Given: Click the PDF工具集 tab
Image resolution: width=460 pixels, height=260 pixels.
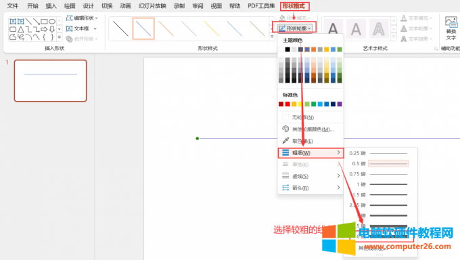Looking at the screenshot, I should pyautogui.click(x=261, y=6).
